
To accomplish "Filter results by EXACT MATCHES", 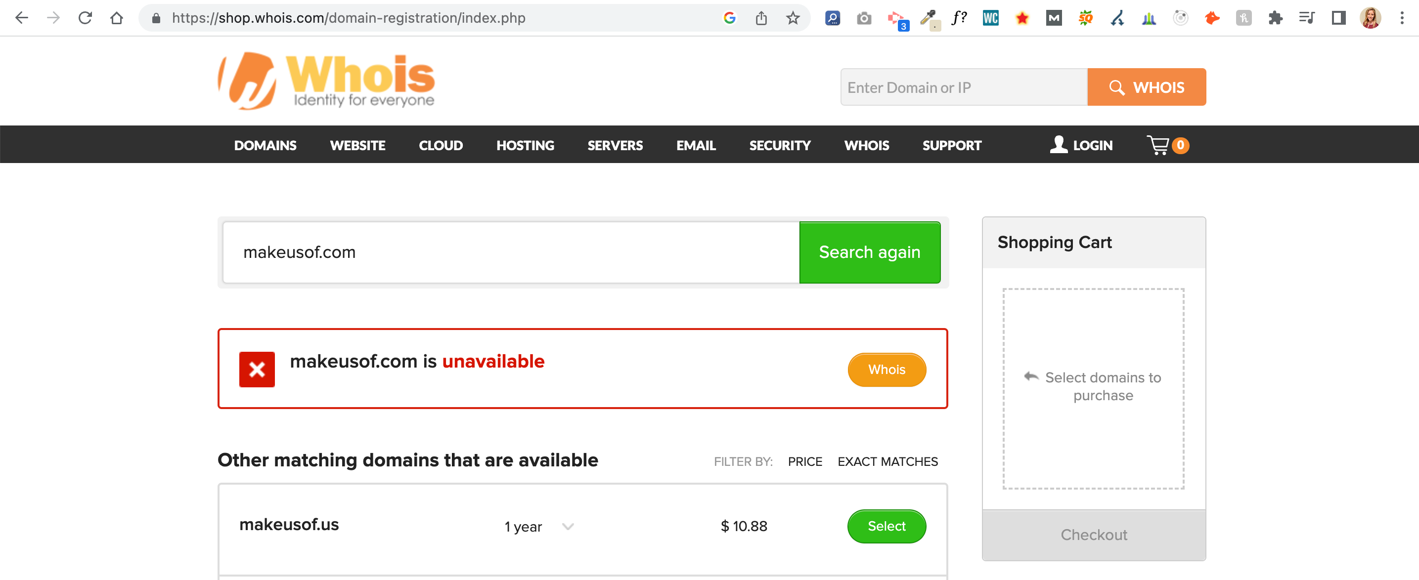I will point(887,462).
